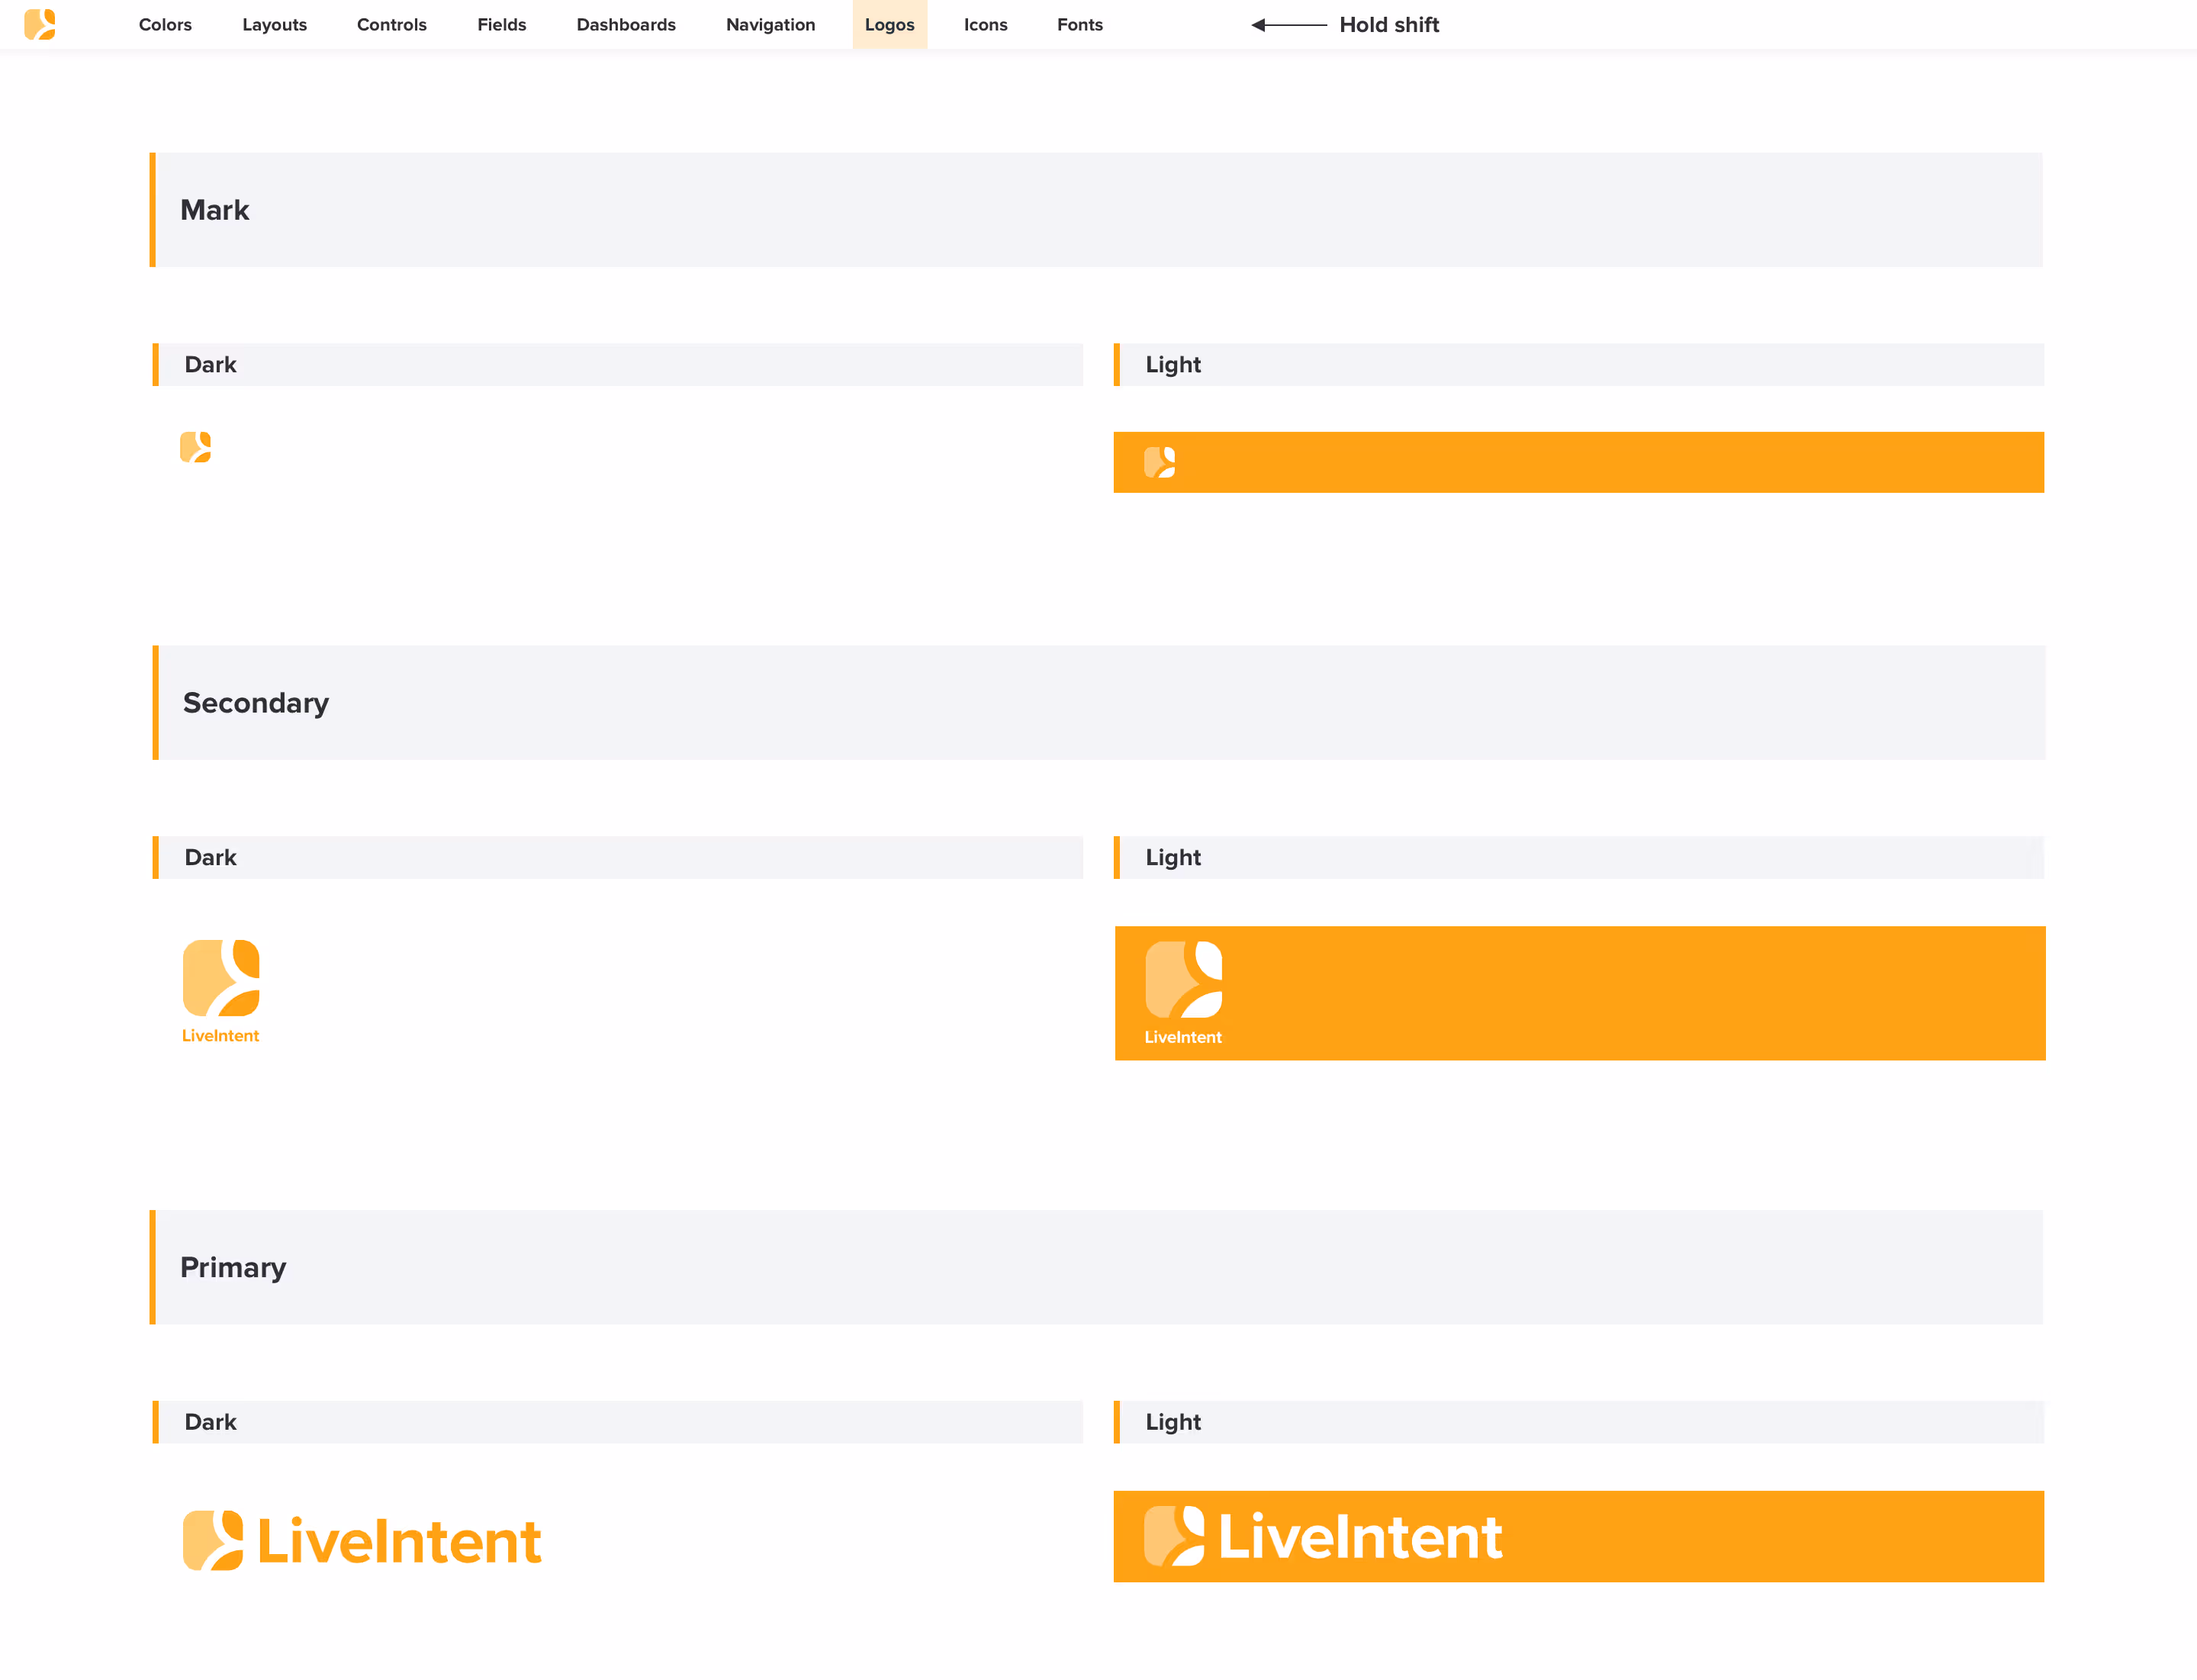Click the Primary section heading

(233, 1268)
